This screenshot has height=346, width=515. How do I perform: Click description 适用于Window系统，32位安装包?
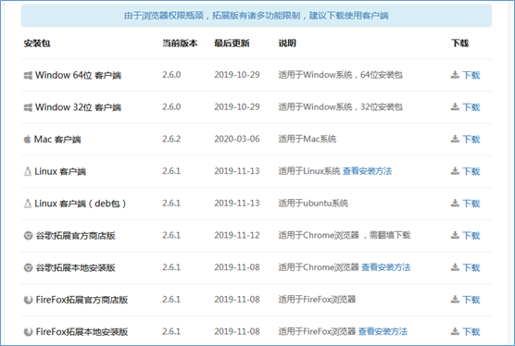pyautogui.click(x=341, y=107)
